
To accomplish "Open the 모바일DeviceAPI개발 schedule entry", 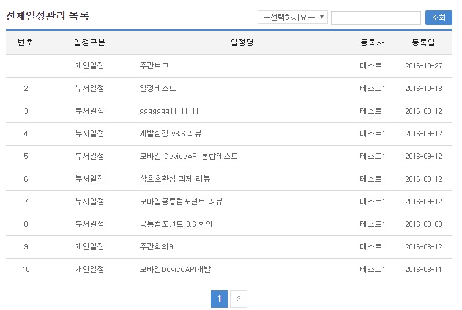I will (x=176, y=269).
